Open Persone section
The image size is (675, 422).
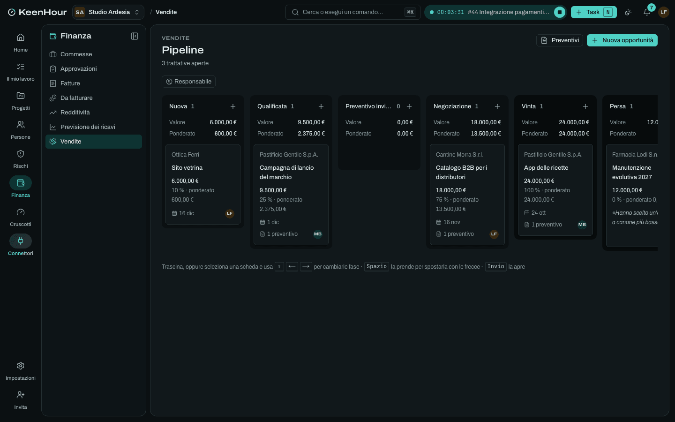pyautogui.click(x=21, y=130)
